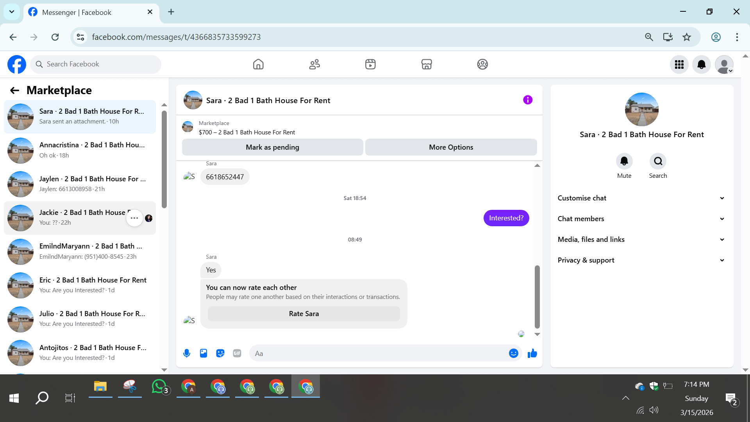Open the $700 listing link
The image size is (750, 422).
(x=247, y=132)
